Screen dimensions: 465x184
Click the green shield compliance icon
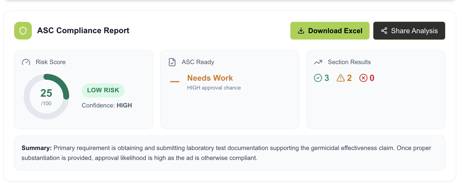pyautogui.click(x=23, y=31)
